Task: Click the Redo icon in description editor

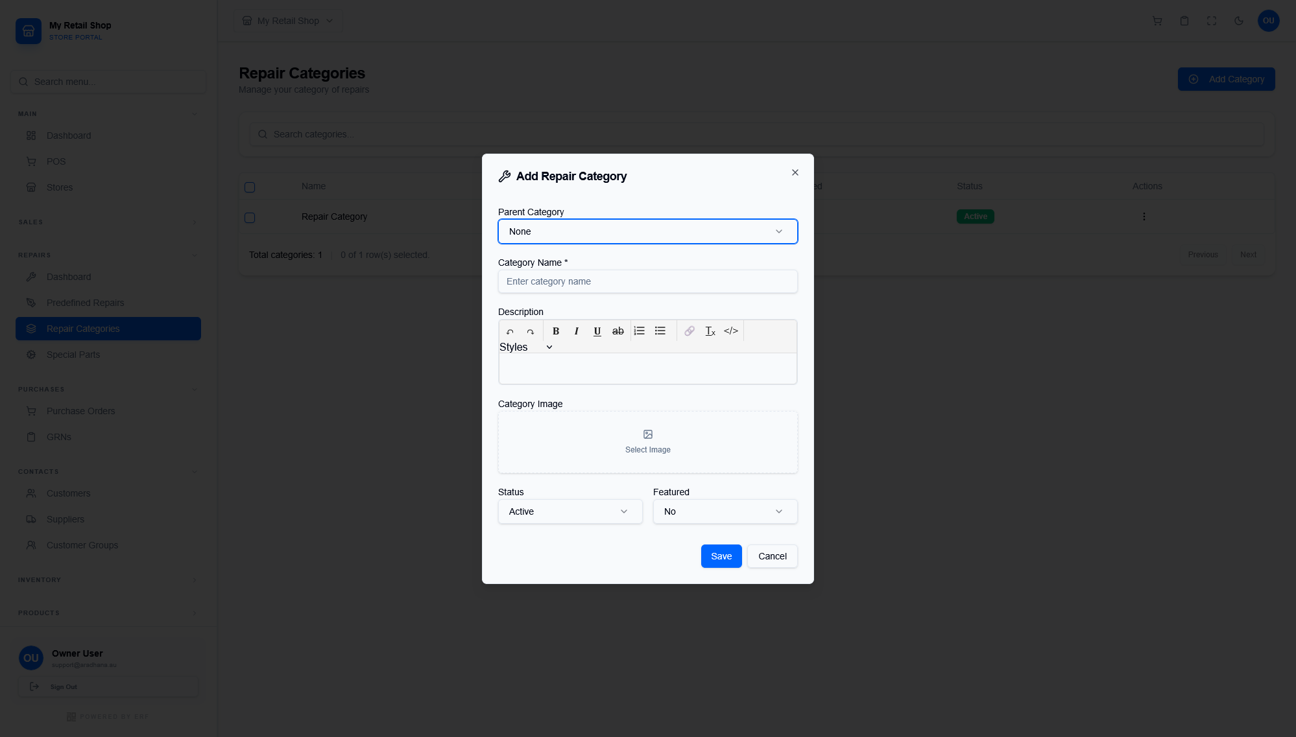Action: (530, 331)
